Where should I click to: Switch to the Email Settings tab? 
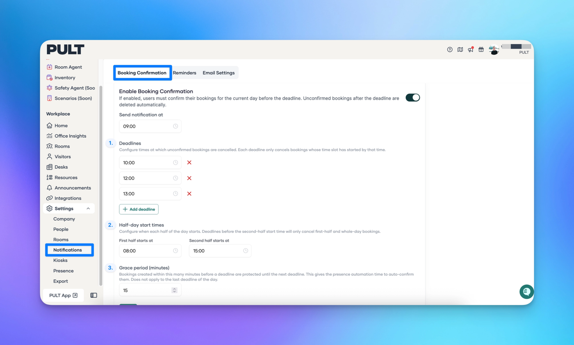point(219,73)
